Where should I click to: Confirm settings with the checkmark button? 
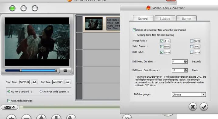(x=204, y=107)
